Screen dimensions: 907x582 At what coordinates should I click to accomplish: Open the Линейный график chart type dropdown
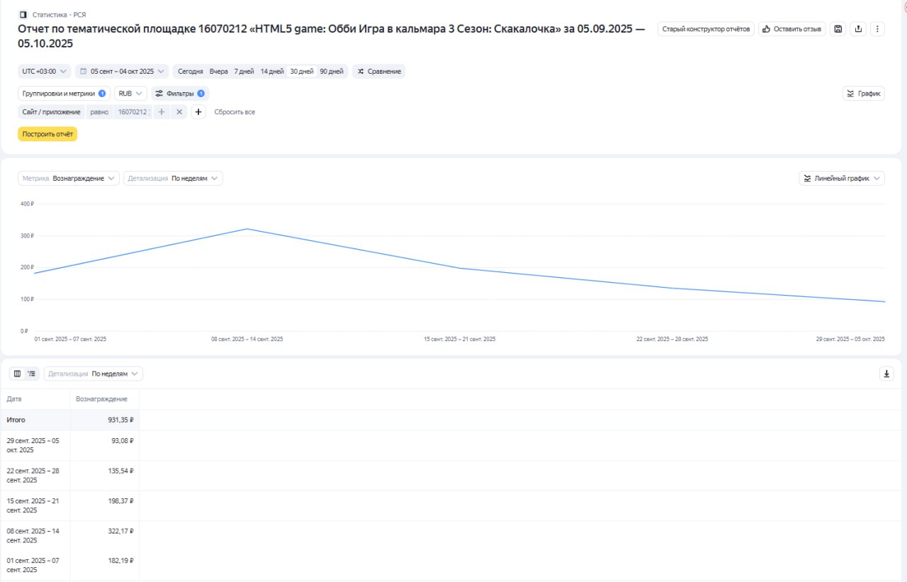pos(841,179)
